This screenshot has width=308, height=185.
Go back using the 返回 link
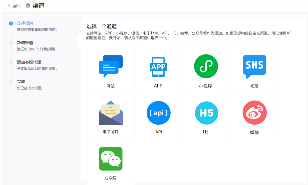coord(14,5)
